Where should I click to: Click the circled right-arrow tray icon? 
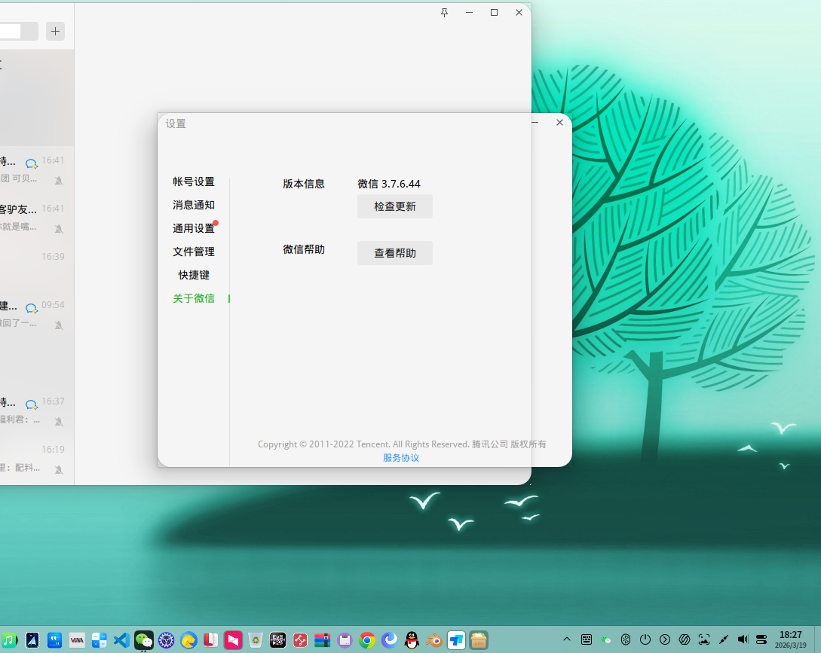click(x=665, y=639)
